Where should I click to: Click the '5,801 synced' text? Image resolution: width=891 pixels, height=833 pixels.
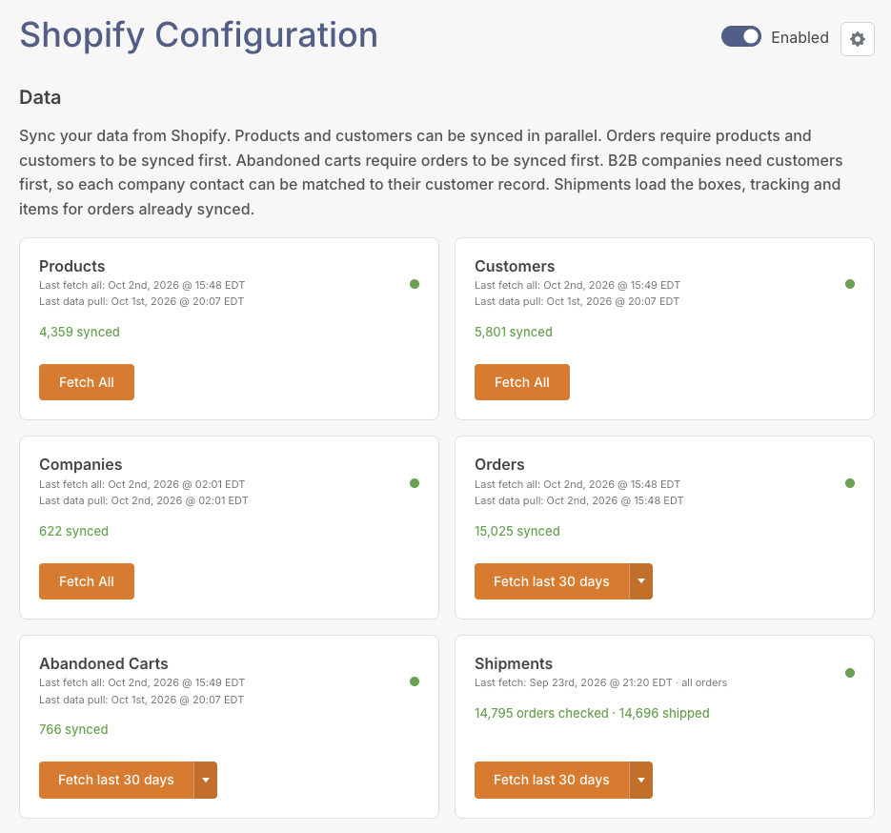(x=514, y=332)
